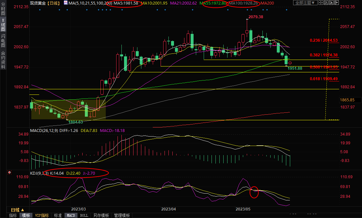Open the VIP指标 tab
This screenshot has height=218, width=362.
(x=42, y=215)
